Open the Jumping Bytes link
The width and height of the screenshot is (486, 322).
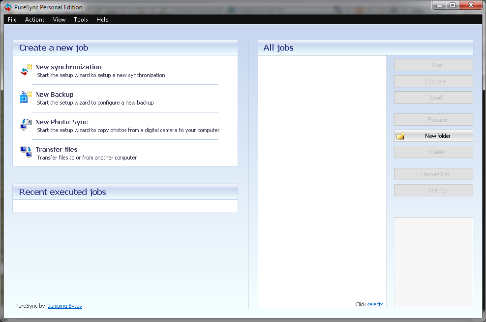pos(65,306)
